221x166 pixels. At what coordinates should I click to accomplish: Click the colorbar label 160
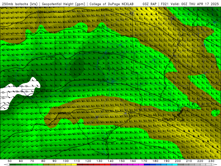133,161
